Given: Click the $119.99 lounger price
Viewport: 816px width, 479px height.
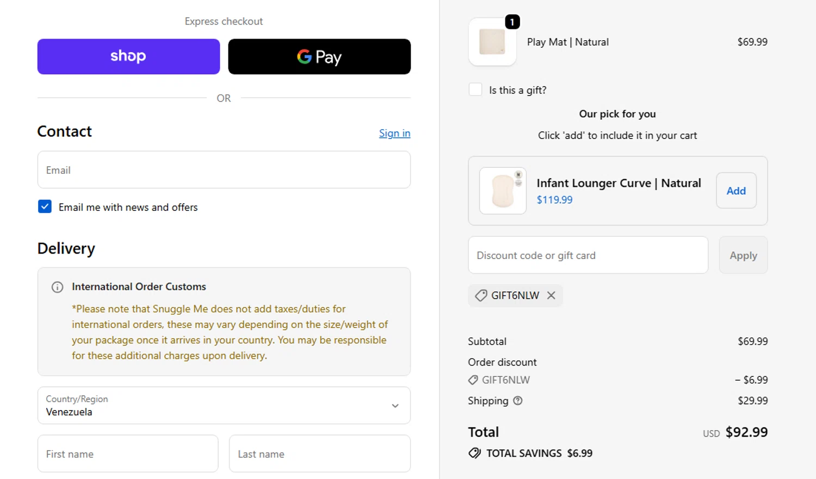Looking at the screenshot, I should [554, 200].
